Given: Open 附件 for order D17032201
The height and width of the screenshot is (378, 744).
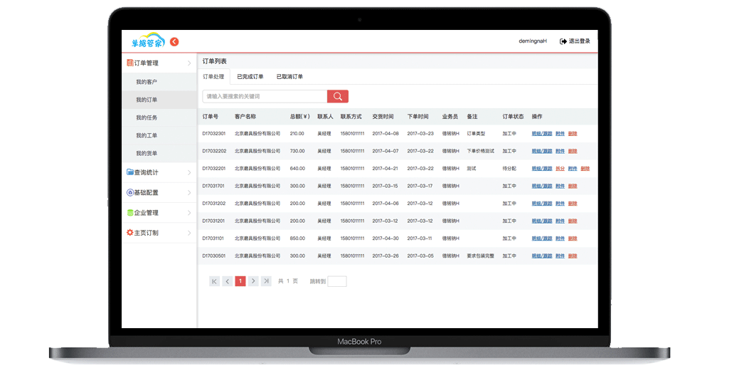Looking at the screenshot, I should 573,169.
